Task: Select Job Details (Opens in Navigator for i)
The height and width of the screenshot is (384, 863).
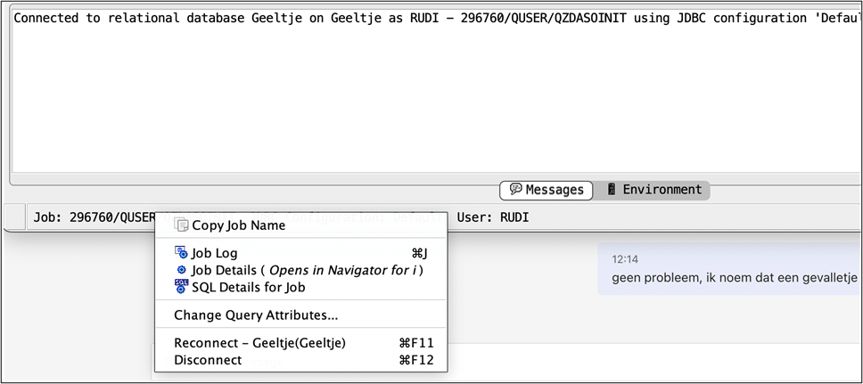Action: pyautogui.click(x=306, y=270)
